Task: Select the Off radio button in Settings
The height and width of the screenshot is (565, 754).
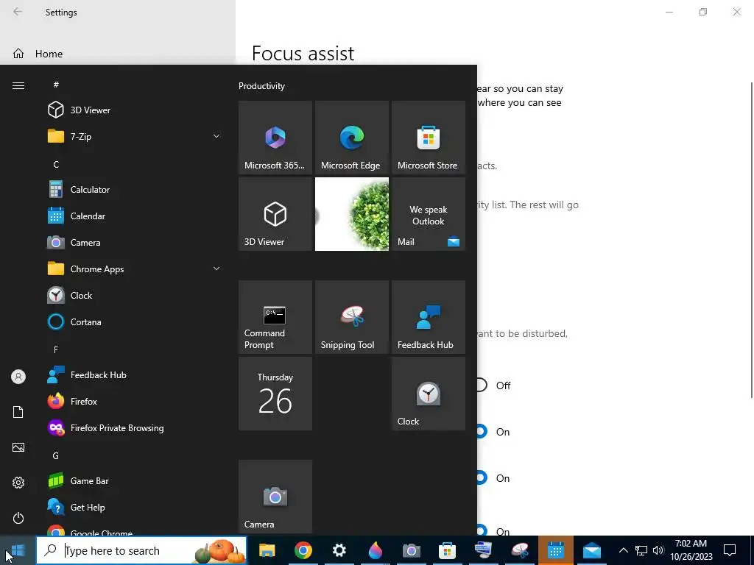Action: tap(481, 385)
